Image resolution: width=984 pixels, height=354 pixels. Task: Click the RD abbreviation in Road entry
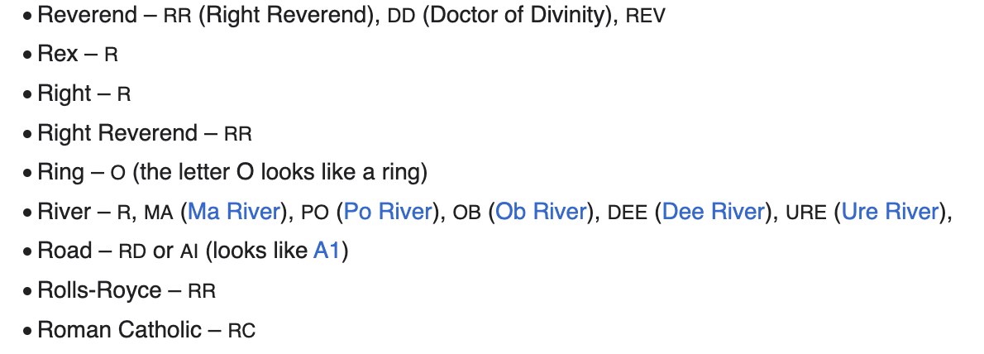click(132, 252)
